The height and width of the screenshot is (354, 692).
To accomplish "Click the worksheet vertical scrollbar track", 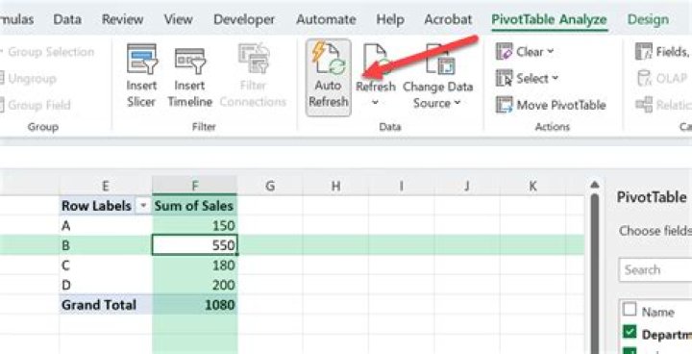I will pyautogui.click(x=595, y=274).
